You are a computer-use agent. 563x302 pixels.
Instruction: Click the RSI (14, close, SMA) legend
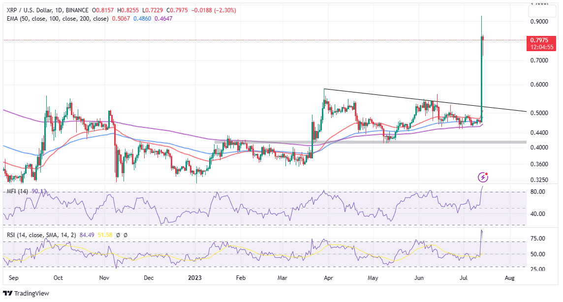pos(39,235)
